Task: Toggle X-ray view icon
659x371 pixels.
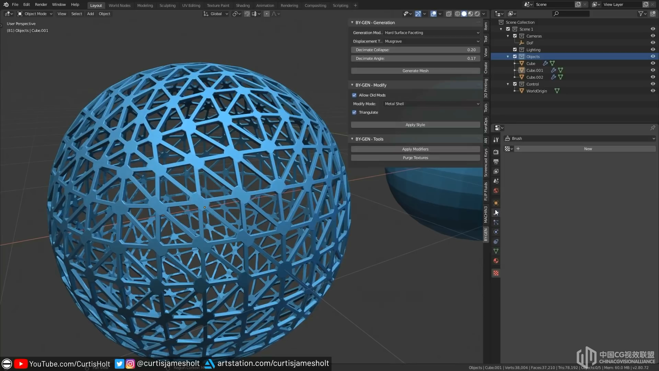Action: point(449,14)
